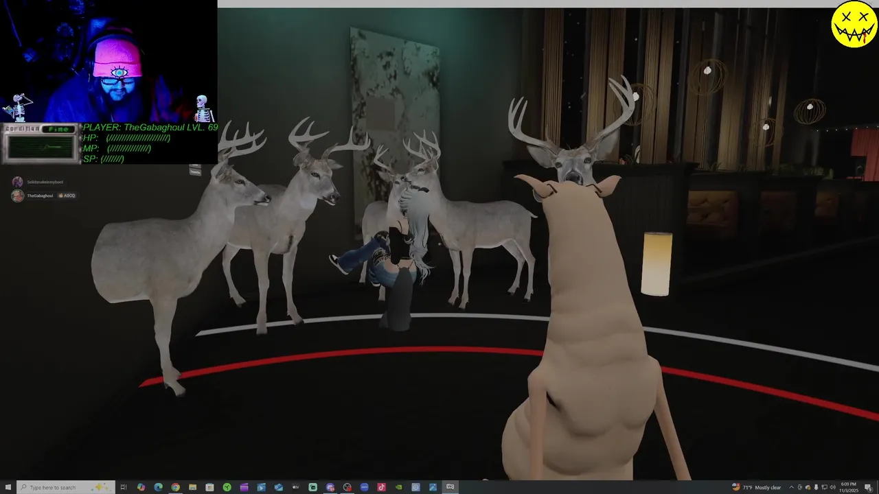879x494 pixels.
Task: Select user Solidsnakeinmyboot's avatar
Action: coord(18,182)
